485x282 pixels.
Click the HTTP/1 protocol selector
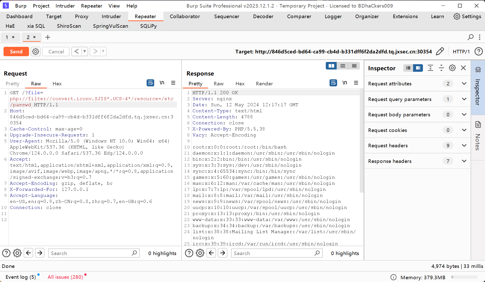tap(461, 52)
